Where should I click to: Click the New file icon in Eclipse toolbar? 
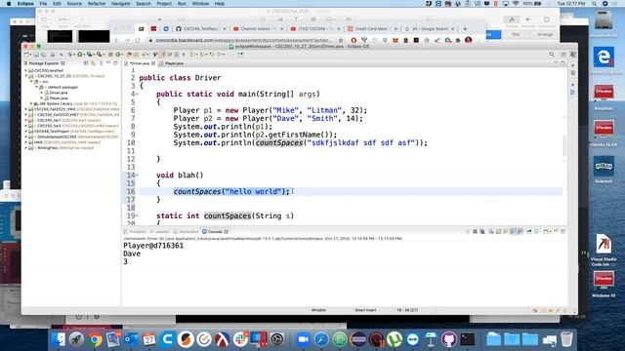coord(27,55)
